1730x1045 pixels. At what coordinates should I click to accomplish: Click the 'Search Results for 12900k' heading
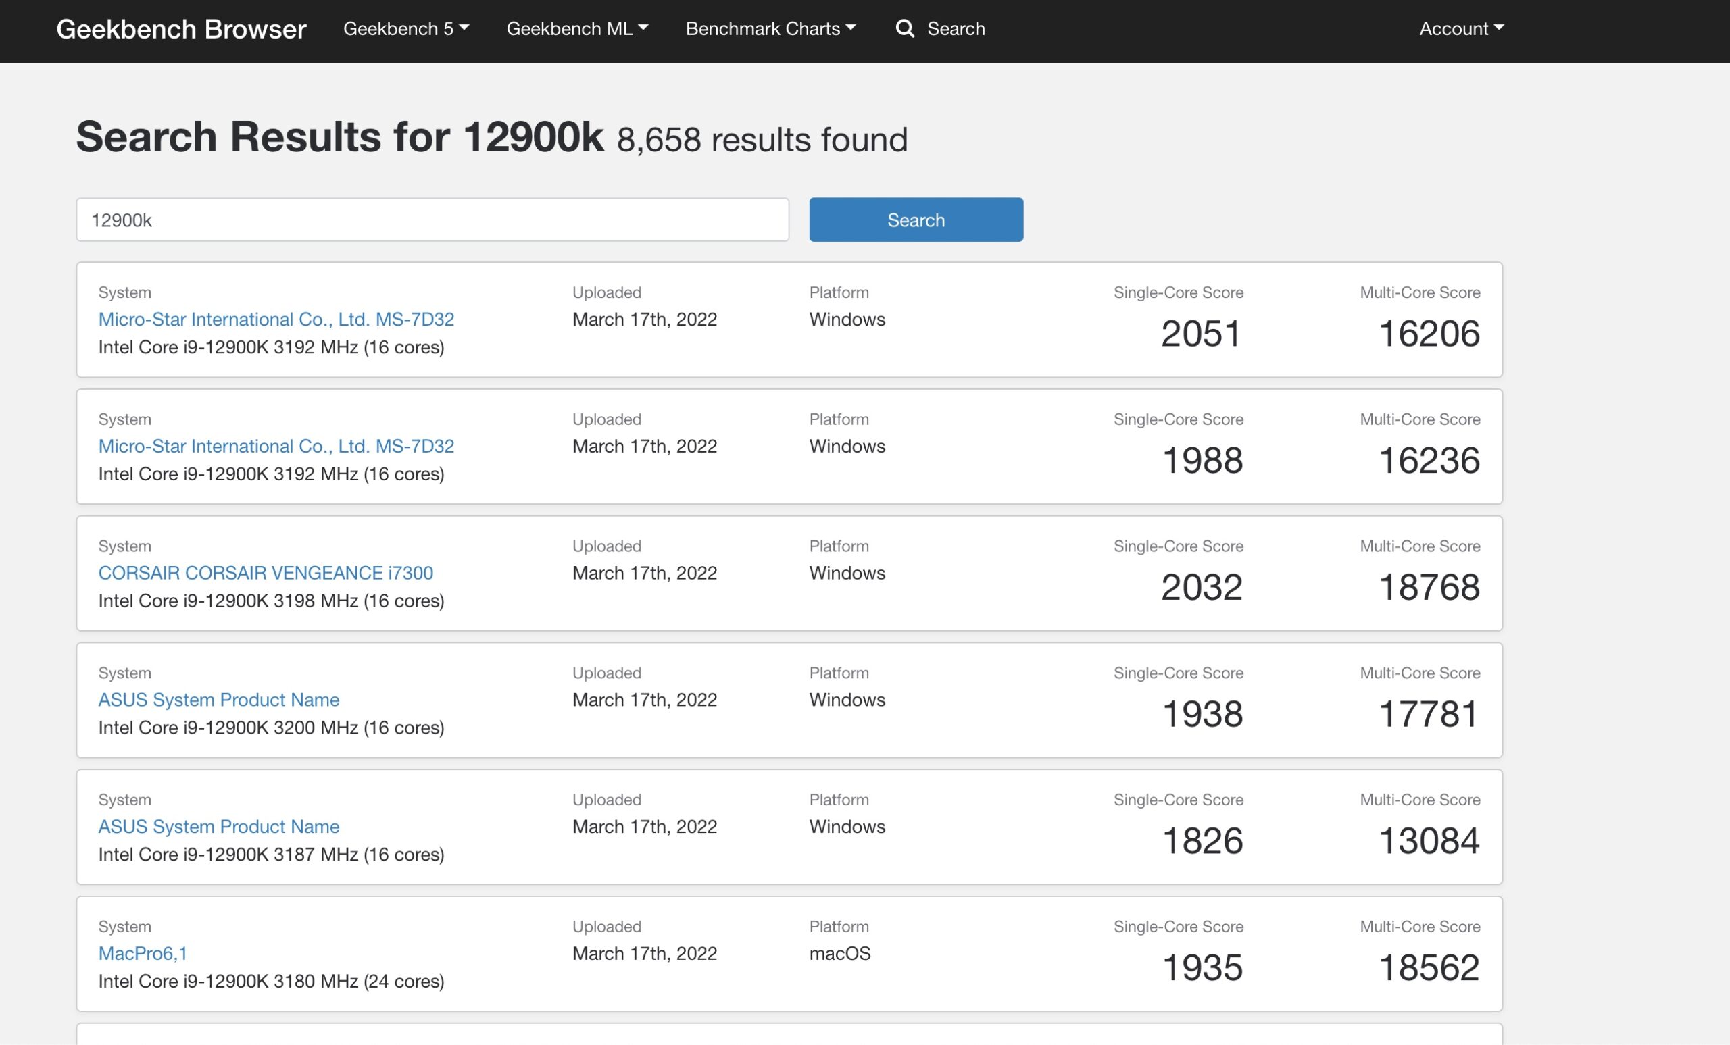(340, 136)
